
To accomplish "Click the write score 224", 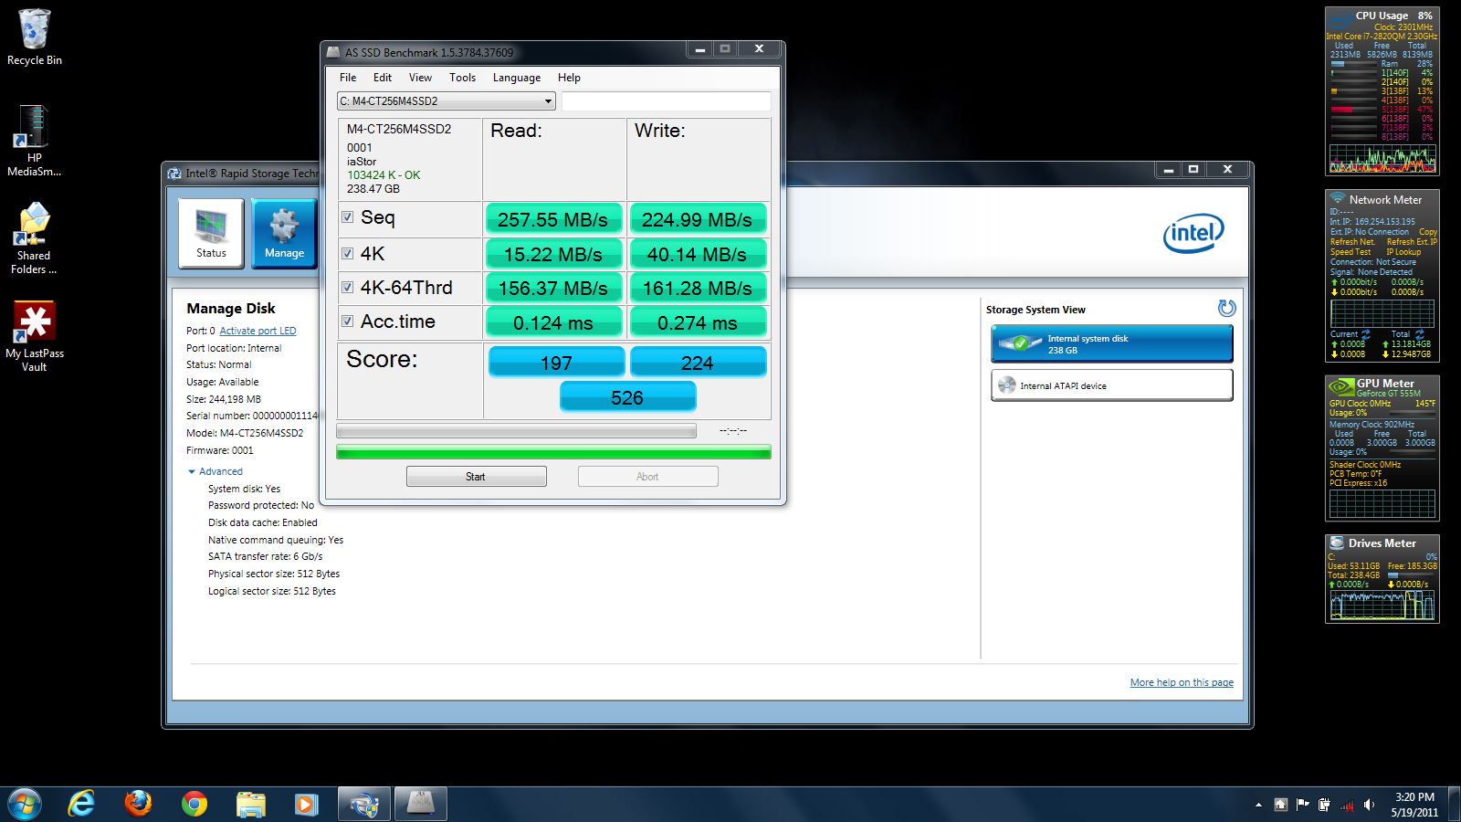I will click(698, 362).
